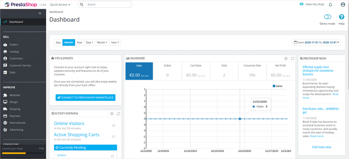349x159 pixels.
Task: Open Activity Overview settings gear
Action: point(112,114)
